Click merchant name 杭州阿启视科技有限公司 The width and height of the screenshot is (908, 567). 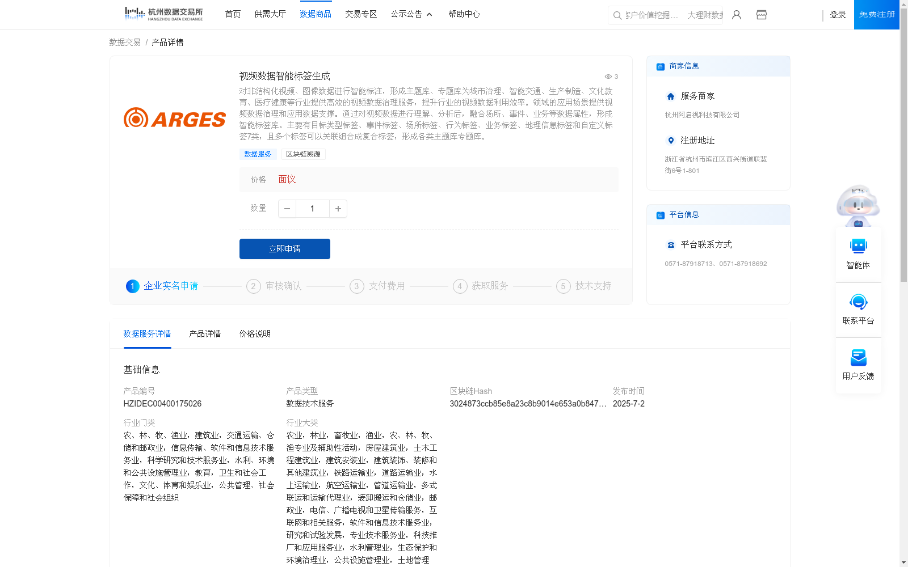tap(702, 115)
